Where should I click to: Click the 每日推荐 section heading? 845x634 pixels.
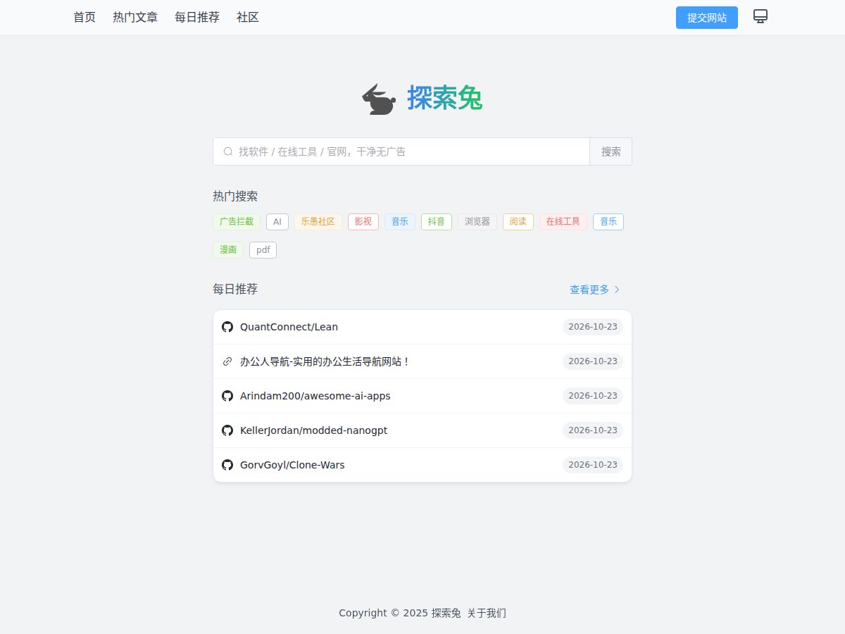(x=235, y=289)
